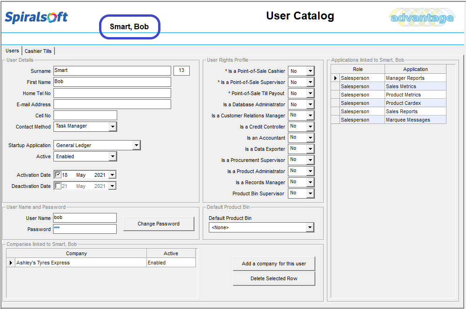Screen dimensions: 466x309
Task: Click the Delete Selected Row button
Action: [274, 278]
